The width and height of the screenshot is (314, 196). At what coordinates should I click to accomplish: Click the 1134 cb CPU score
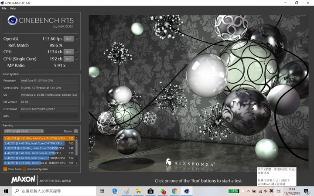55,52
